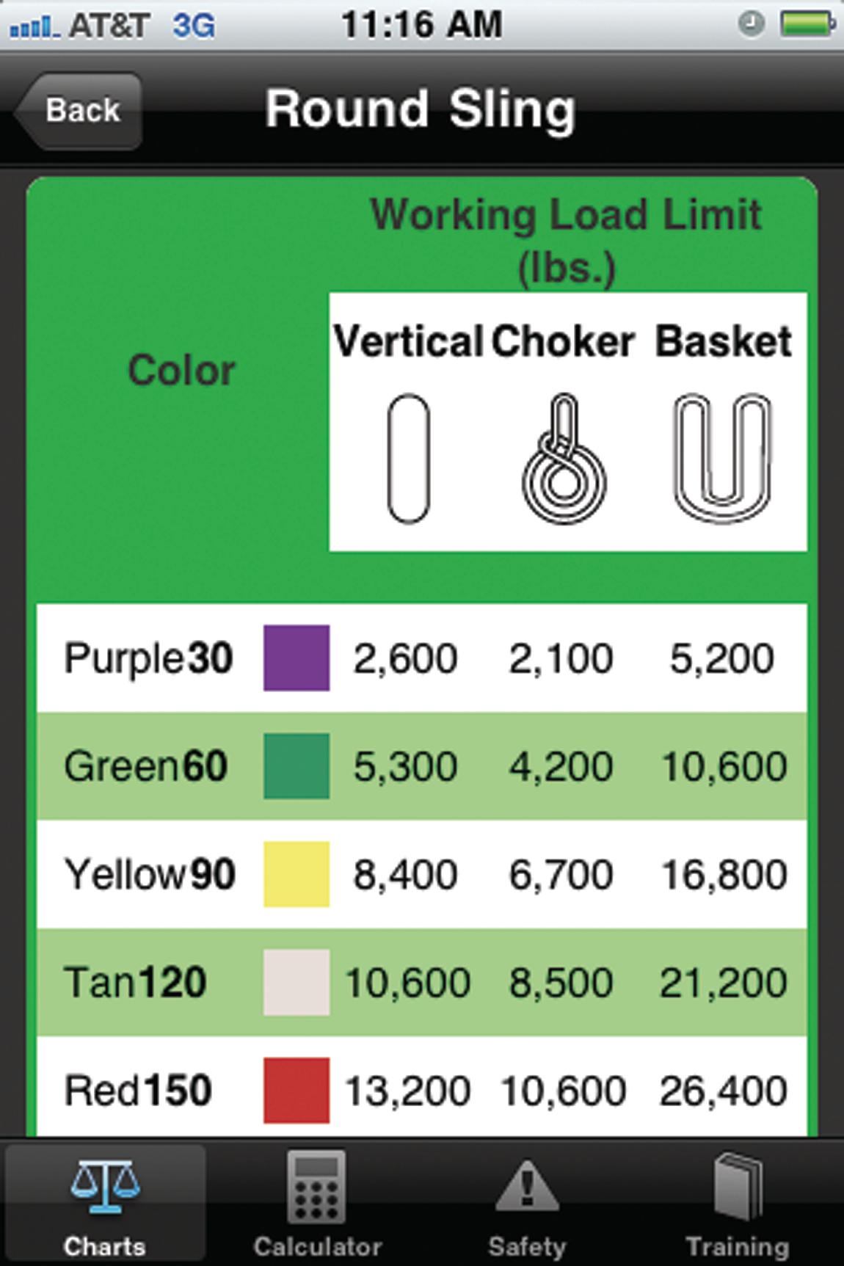Image resolution: width=844 pixels, height=1266 pixels.
Task: Tap the Red150 basket value 26,400
Action: click(x=723, y=1091)
